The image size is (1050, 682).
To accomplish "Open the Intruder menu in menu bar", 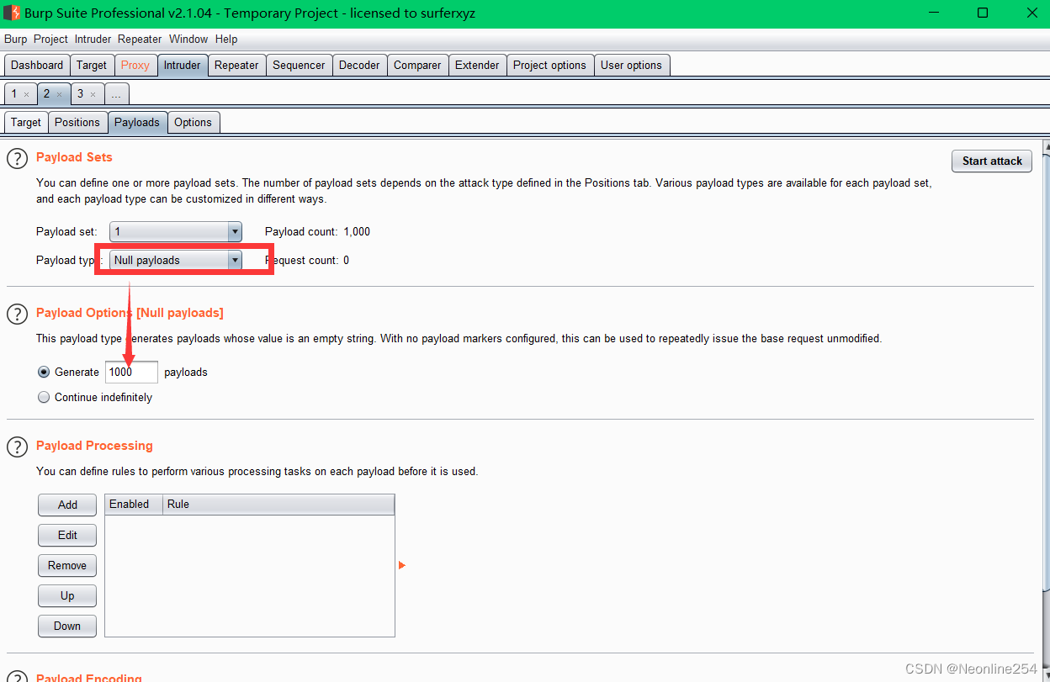I will click(93, 39).
